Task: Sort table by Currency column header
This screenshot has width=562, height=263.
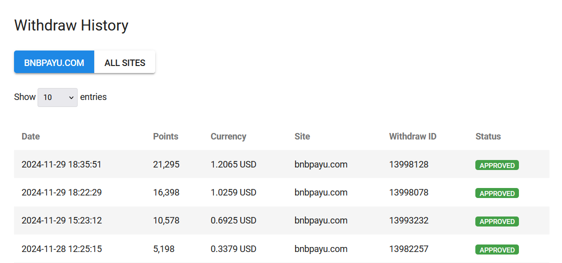Action: click(228, 136)
